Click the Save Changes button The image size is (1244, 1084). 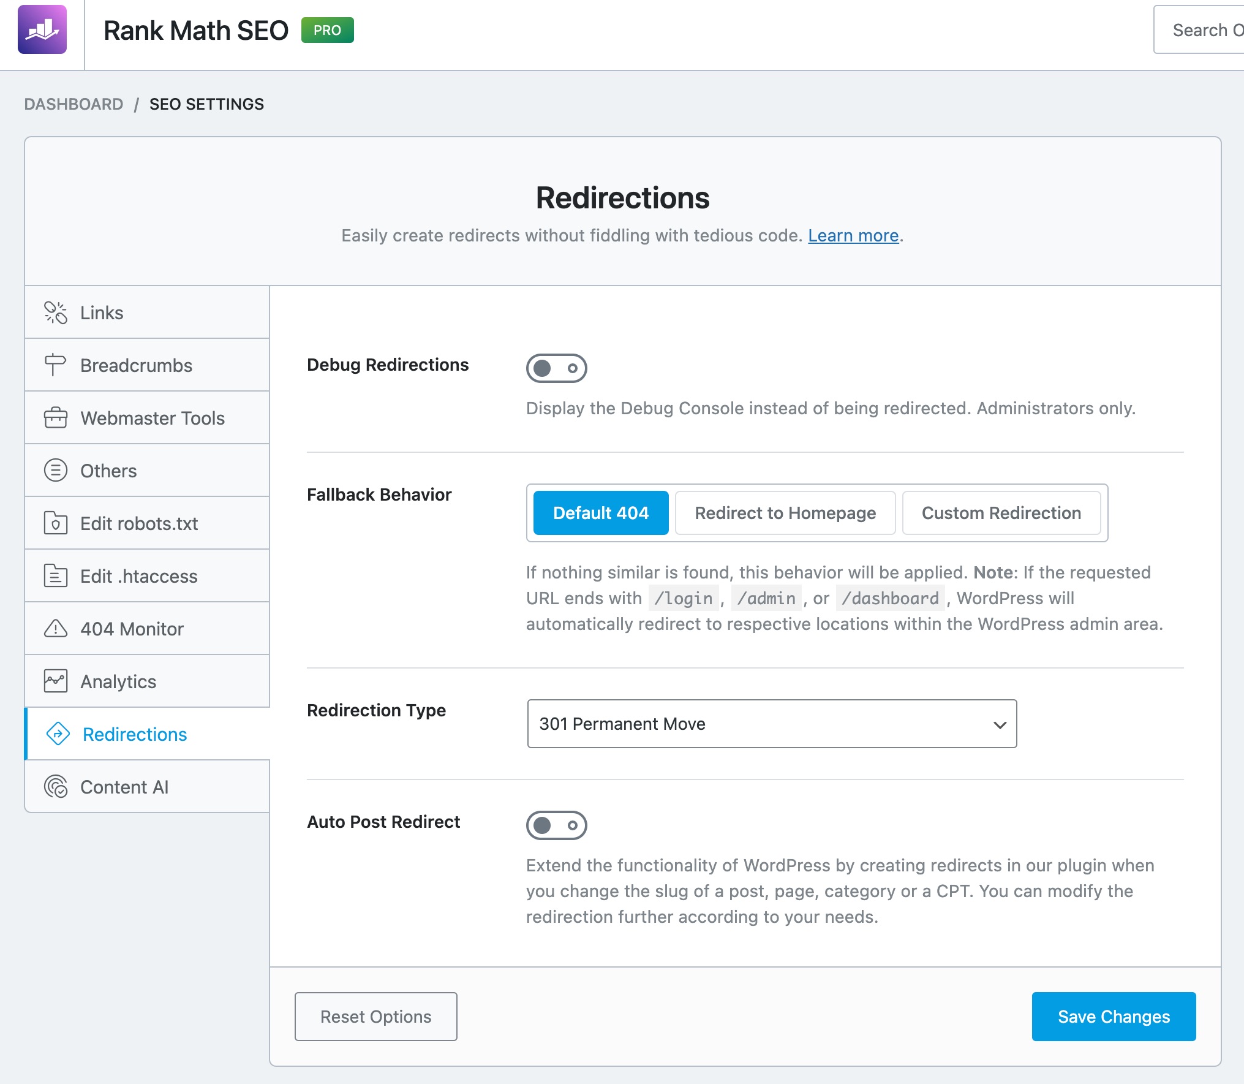pyautogui.click(x=1114, y=1017)
